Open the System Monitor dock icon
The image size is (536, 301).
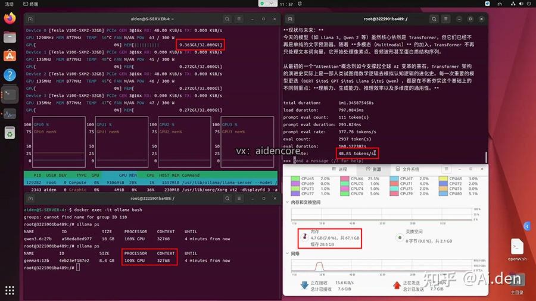click(10, 114)
